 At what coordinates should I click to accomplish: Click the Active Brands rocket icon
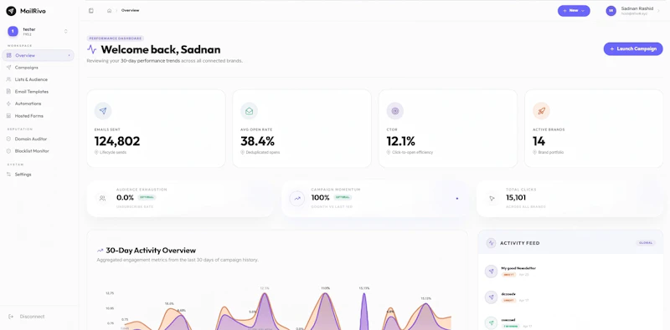pos(541,111)
